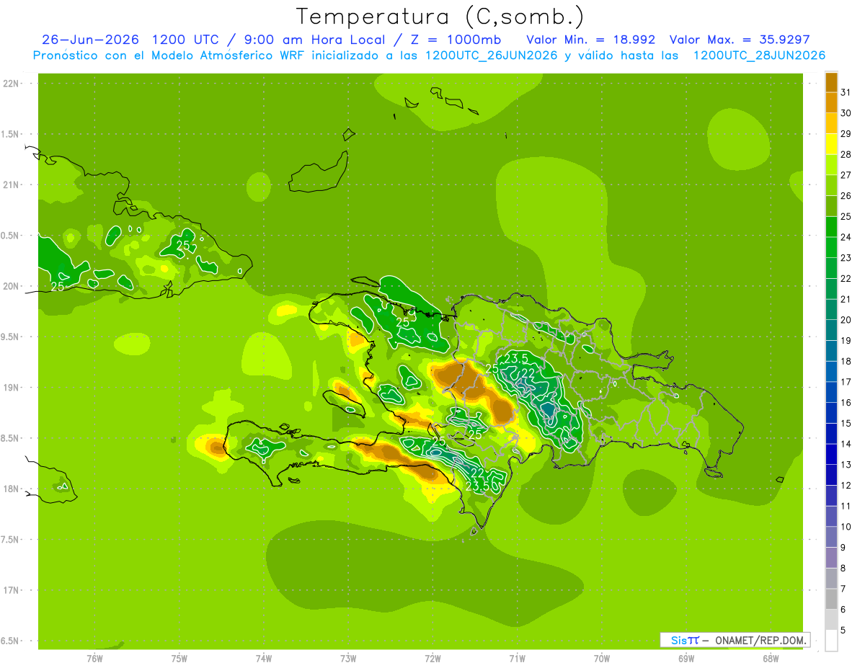Select the '18N' latitude axis label
Screen dimensions: 865x668
[x=12, y=489]
